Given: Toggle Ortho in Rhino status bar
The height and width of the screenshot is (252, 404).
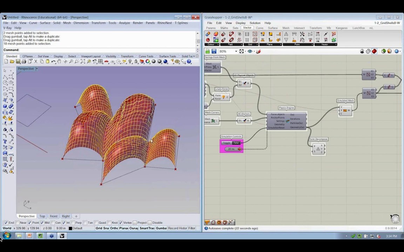Looking at the screenshot, I should (x=114, y=228).
